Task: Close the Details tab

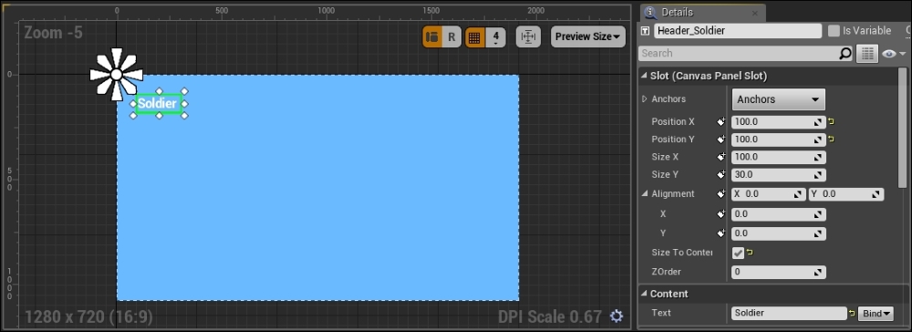Action: click(x=755, y=13)
